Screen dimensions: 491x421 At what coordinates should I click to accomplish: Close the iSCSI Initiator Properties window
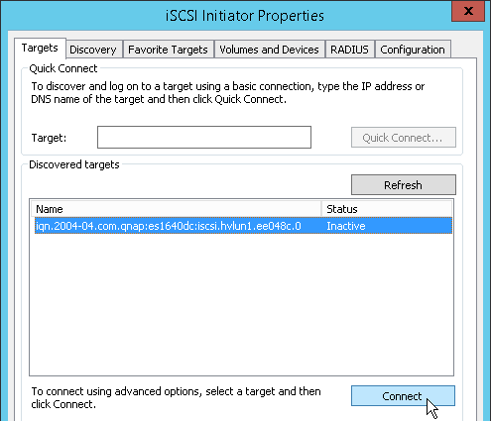(468, 11)
